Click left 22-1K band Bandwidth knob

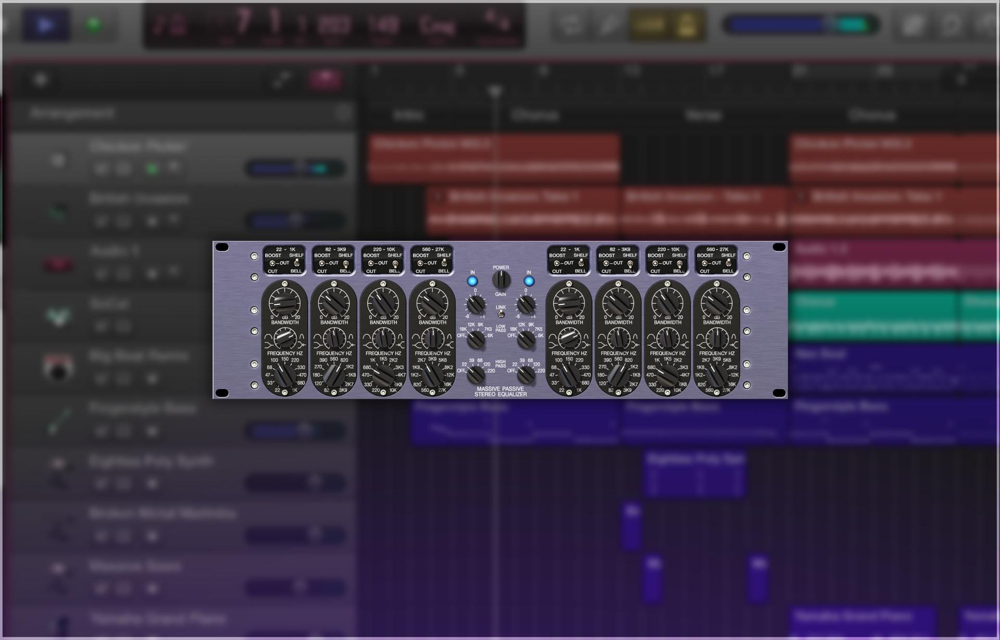284,339
